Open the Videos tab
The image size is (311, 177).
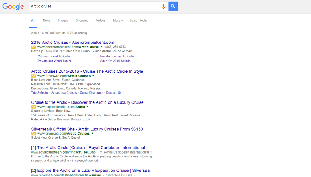click(101, 20)
